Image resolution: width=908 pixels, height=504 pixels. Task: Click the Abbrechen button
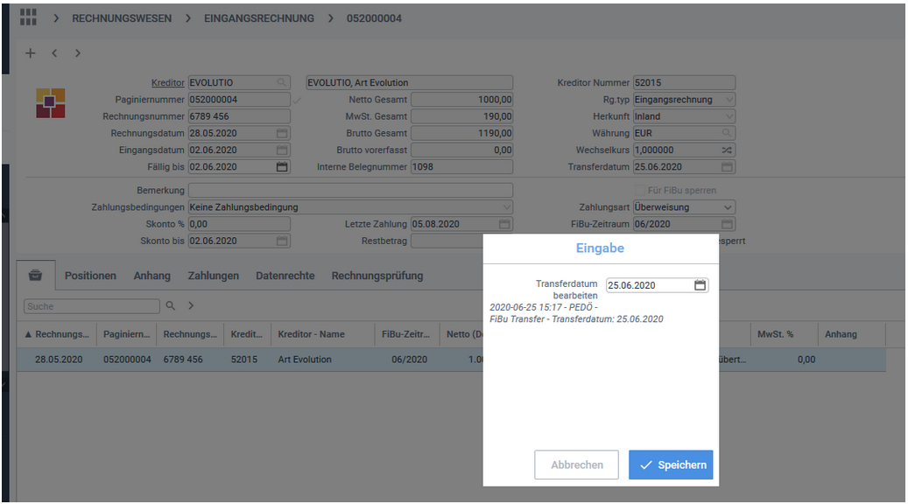pos(576,465)
